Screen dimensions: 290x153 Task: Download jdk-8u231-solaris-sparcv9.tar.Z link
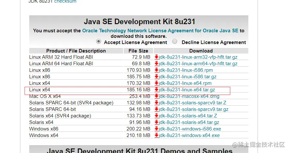pos(192,103)
